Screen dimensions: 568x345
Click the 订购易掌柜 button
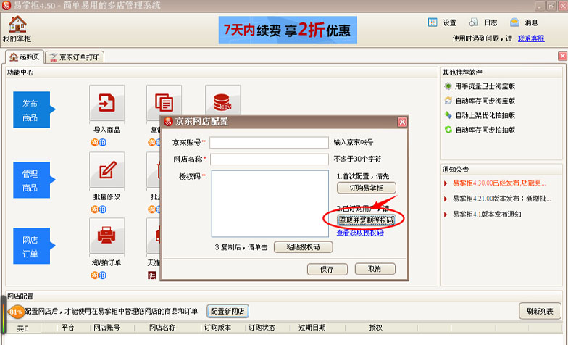tap(367, 188)
